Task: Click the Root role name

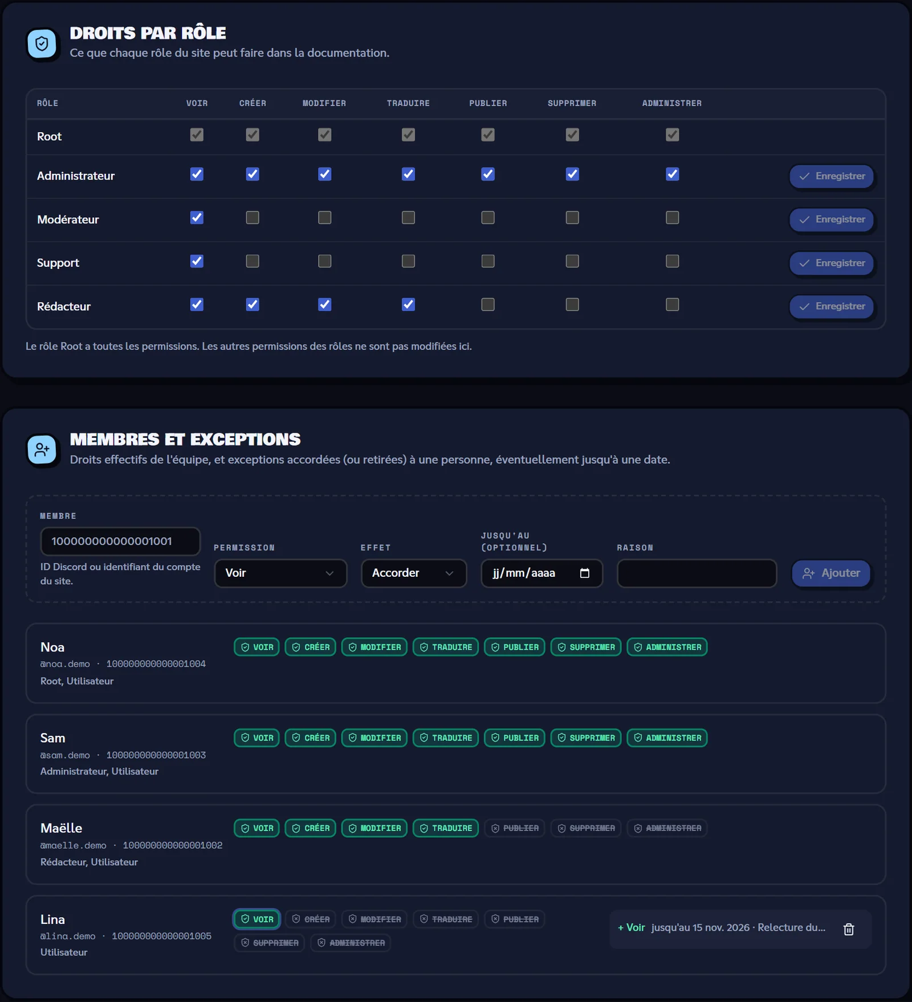Action: click(x=50, y=136)
